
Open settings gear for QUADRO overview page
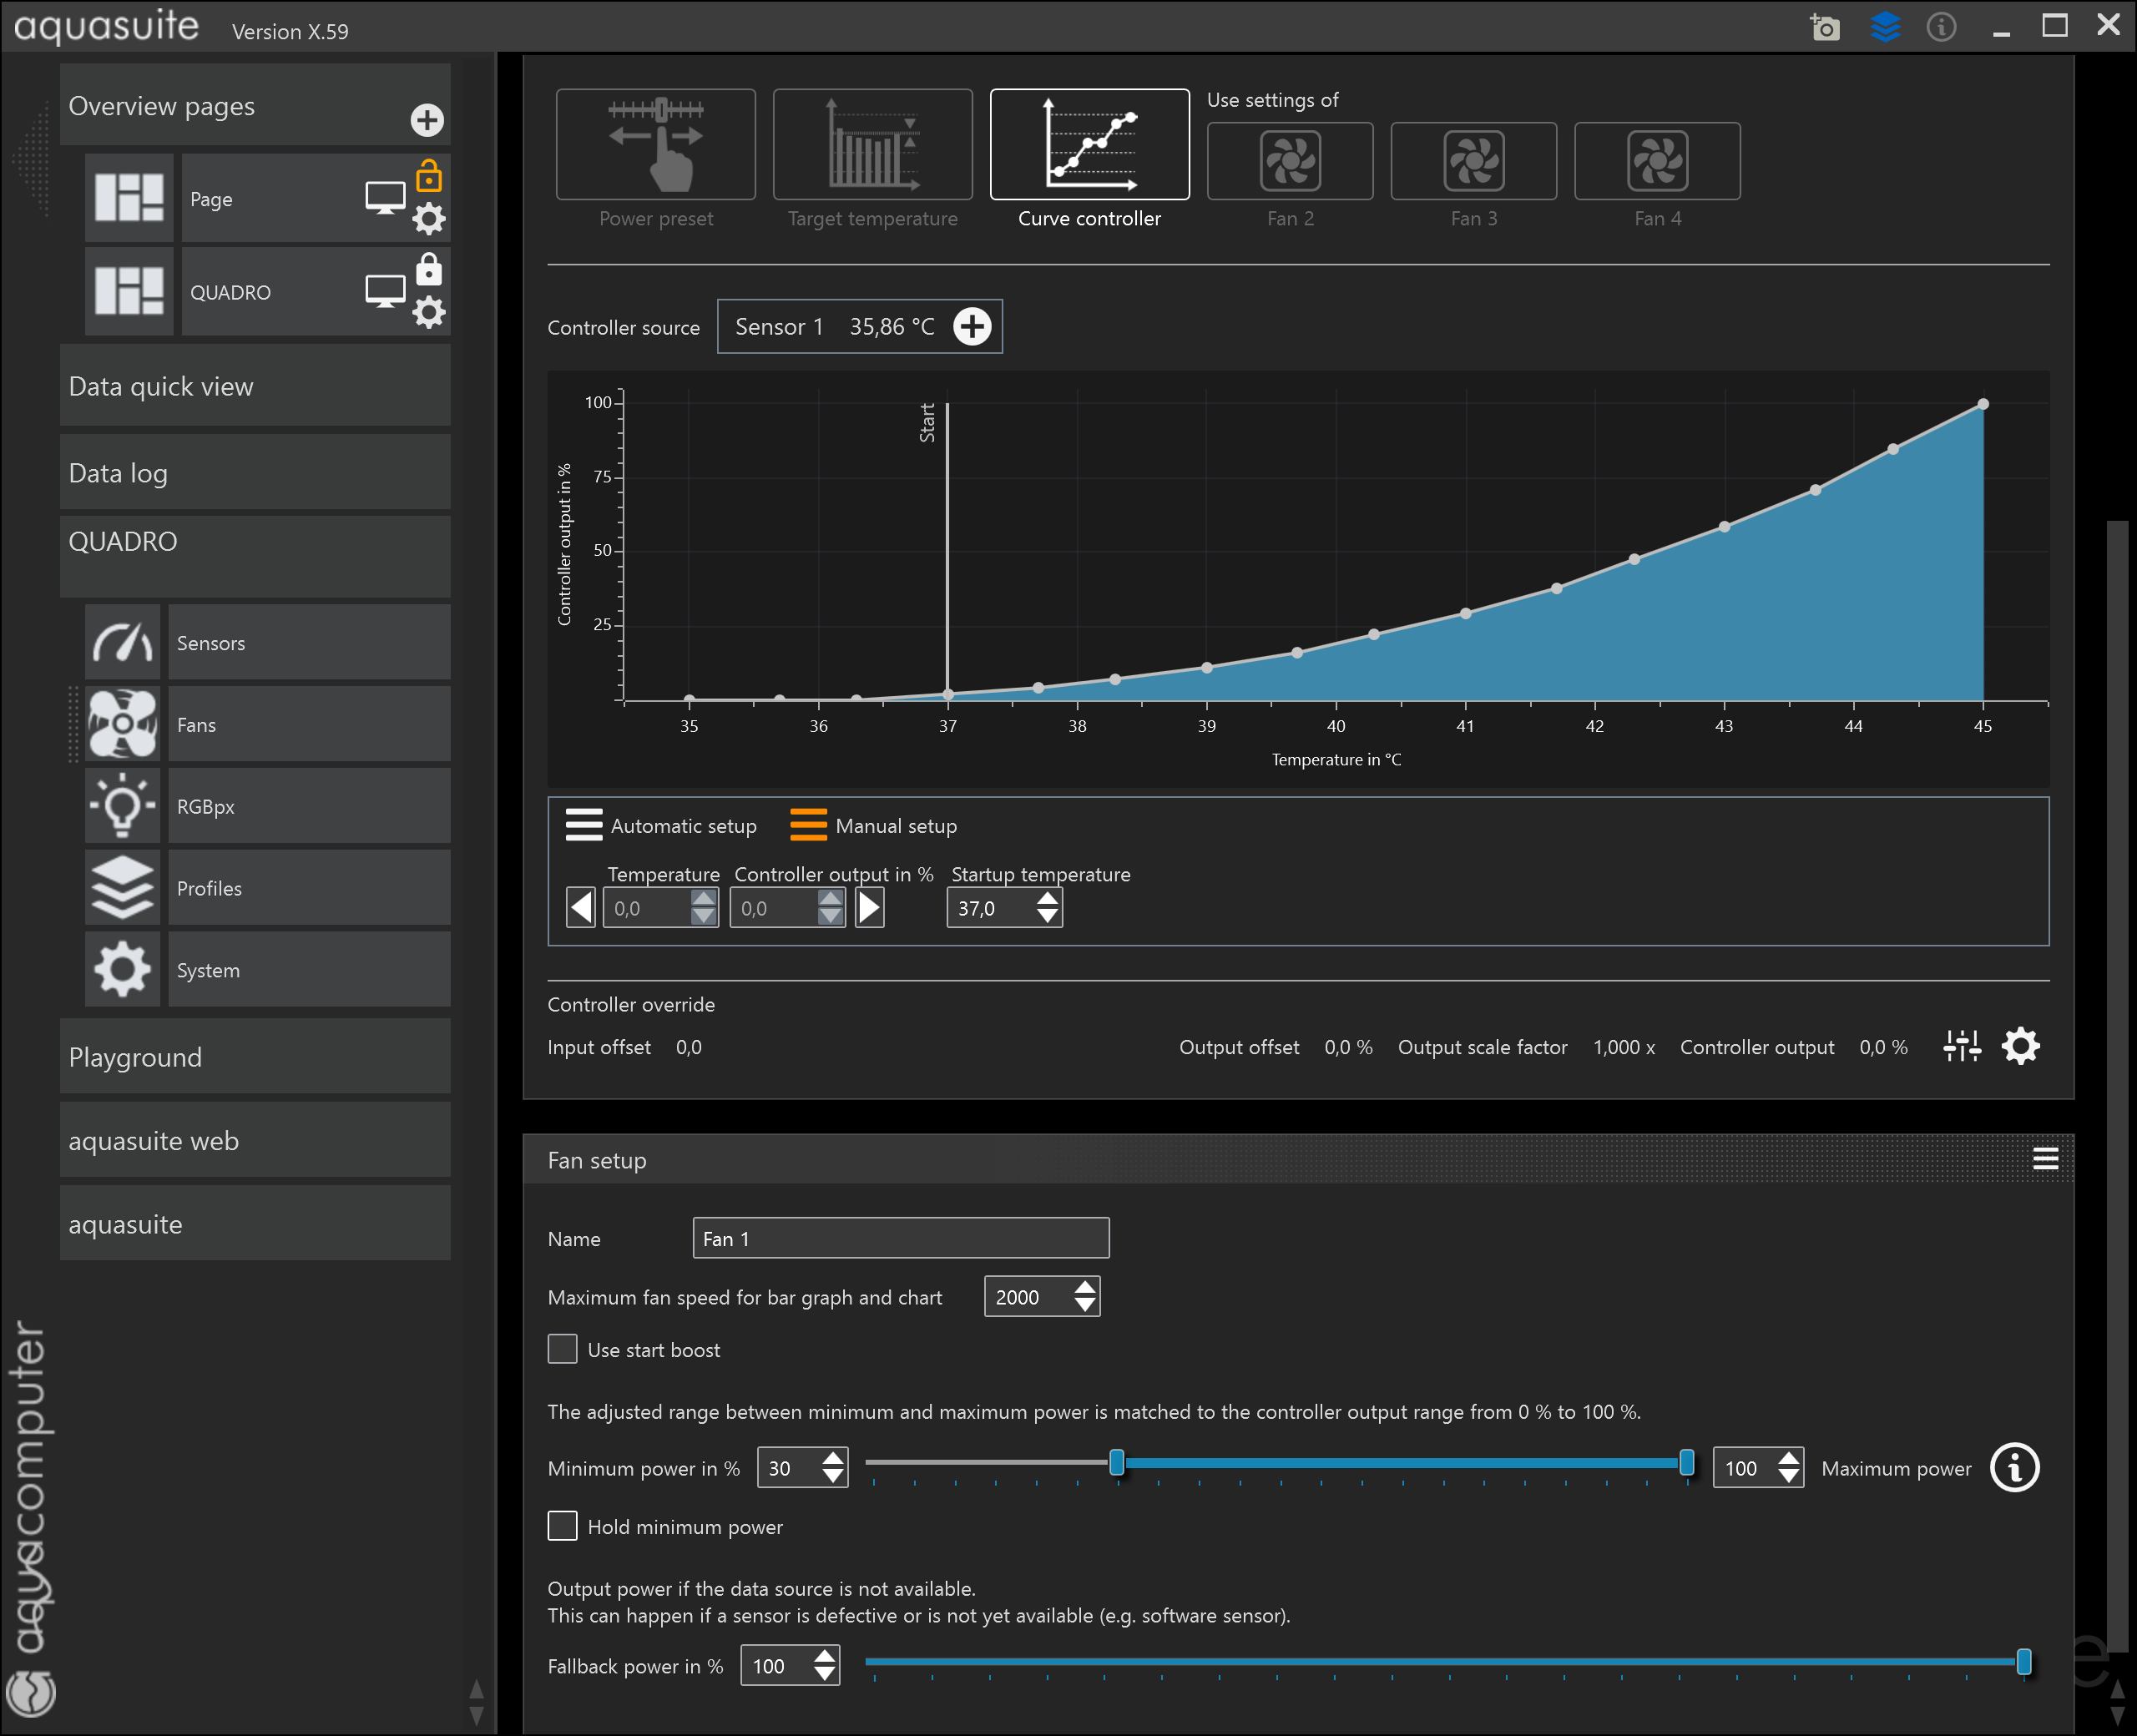(x=429, y=312)
